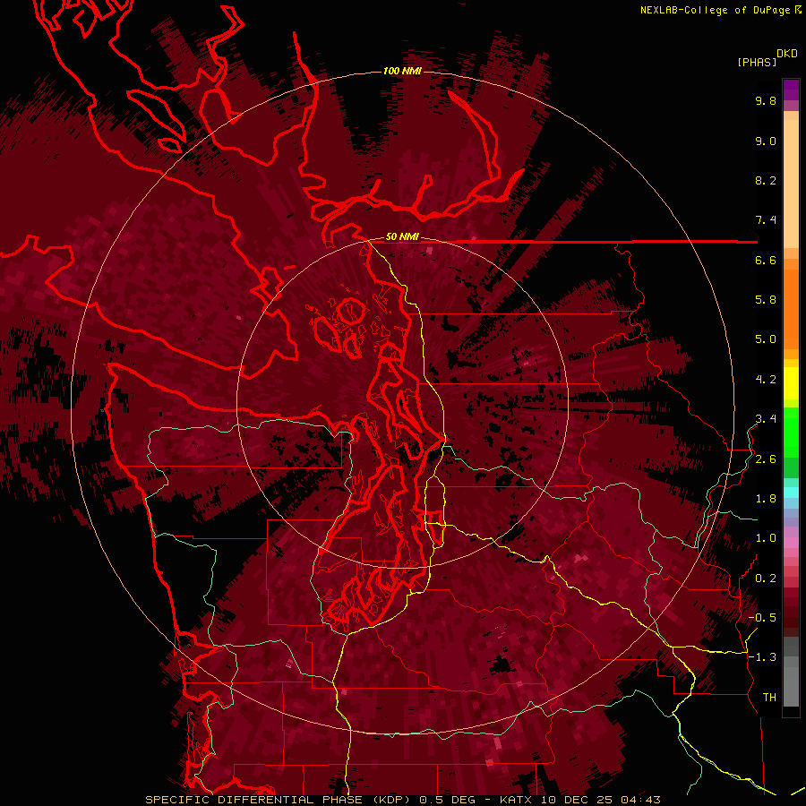Click the 5.8 value on the color scale

point(766,300)
